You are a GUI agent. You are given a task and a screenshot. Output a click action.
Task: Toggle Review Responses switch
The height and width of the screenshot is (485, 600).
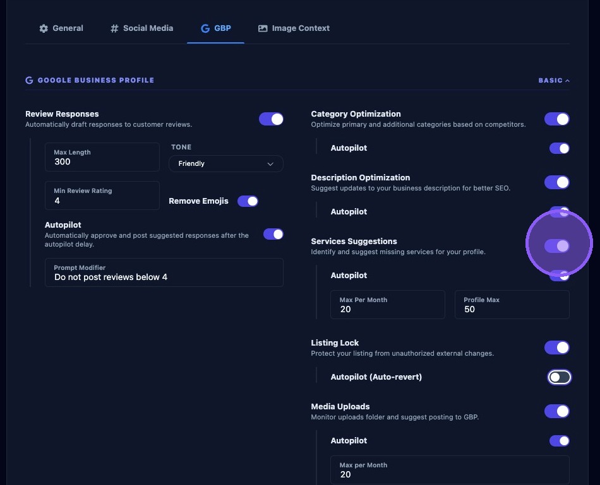(271, 119)
